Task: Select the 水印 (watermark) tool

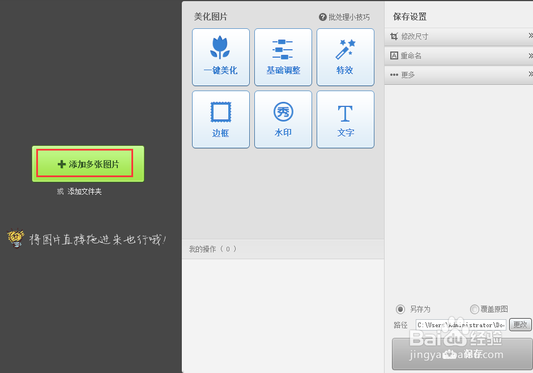Action: tap(283, 119)
